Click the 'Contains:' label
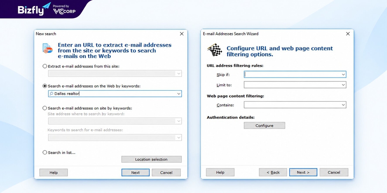 click(x=225, y=105)
